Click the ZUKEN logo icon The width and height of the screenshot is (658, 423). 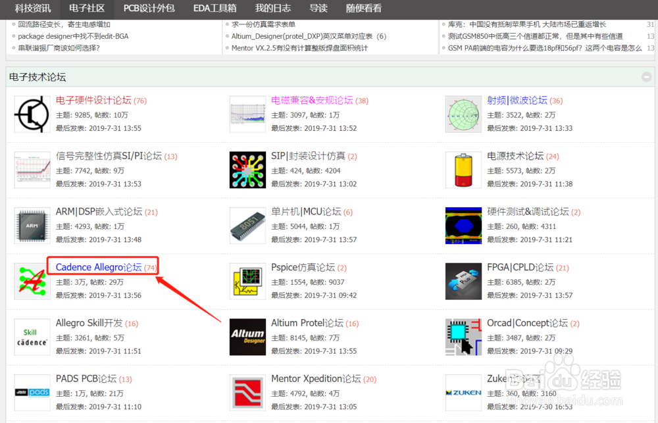(x=463, y=393)
